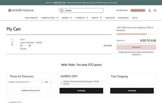Open the Cosmetics menu
This screenshot has height=103, width=162.
pyautogui.click(x=80, y=18)
